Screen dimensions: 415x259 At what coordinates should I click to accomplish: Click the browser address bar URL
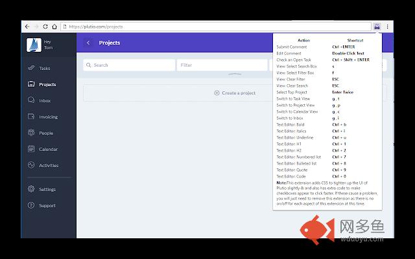[96, 27]
